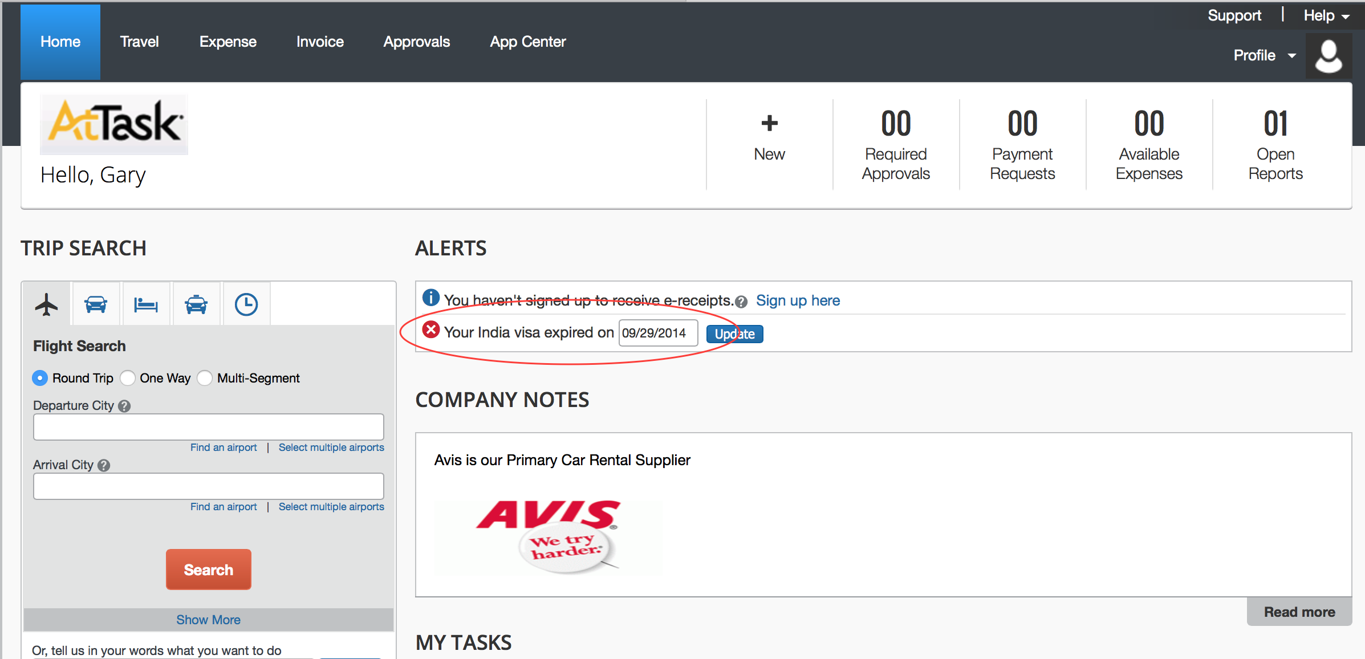Image resolution: width=1365 pixels, height=659 pixels.
Task: Select the airplane flight search tab
Action: click(47, 304)
